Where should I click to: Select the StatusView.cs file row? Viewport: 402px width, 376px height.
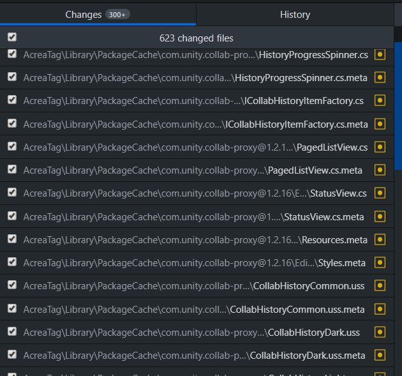tap(197, 193)
